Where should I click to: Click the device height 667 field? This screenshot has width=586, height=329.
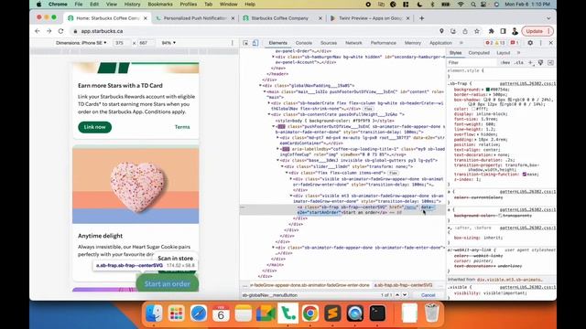(145, 43)
